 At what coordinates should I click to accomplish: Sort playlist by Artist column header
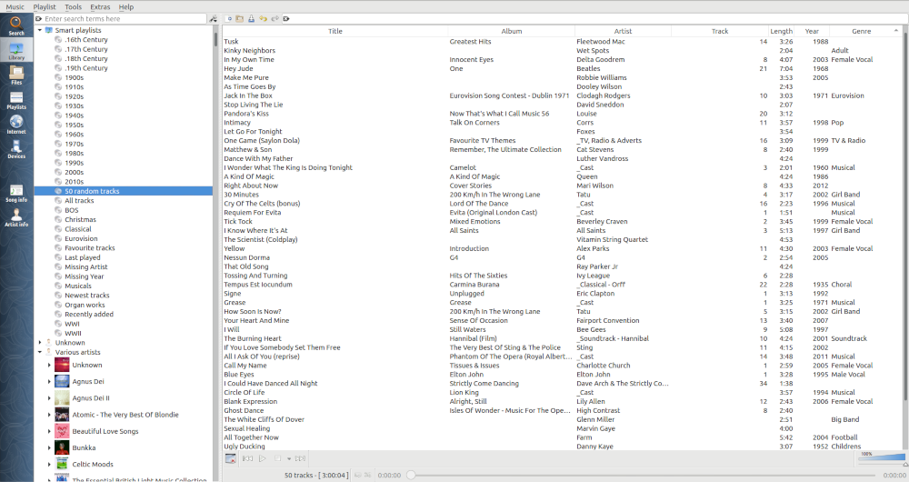pos(624,31)
